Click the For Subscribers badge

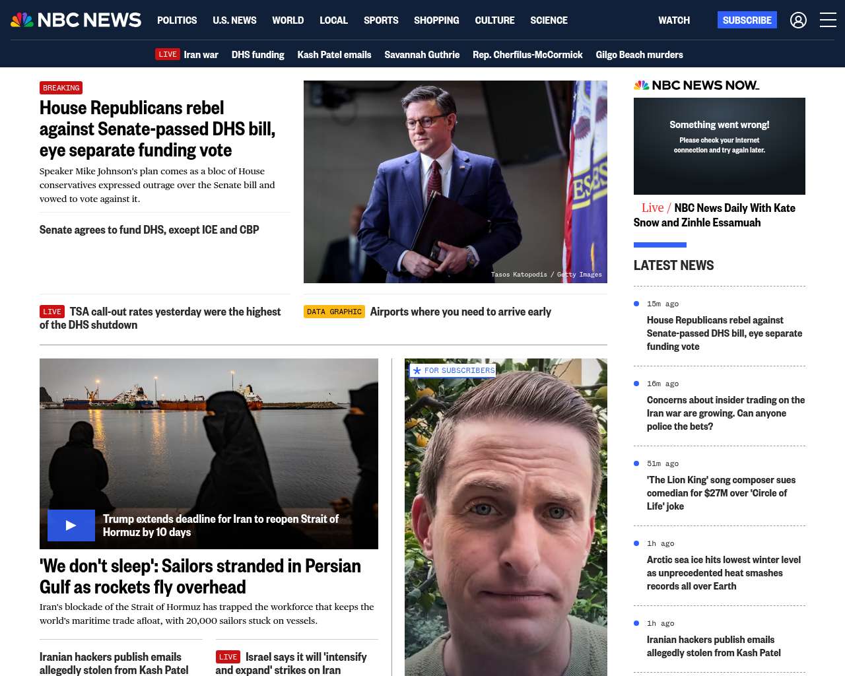point(453,371)
